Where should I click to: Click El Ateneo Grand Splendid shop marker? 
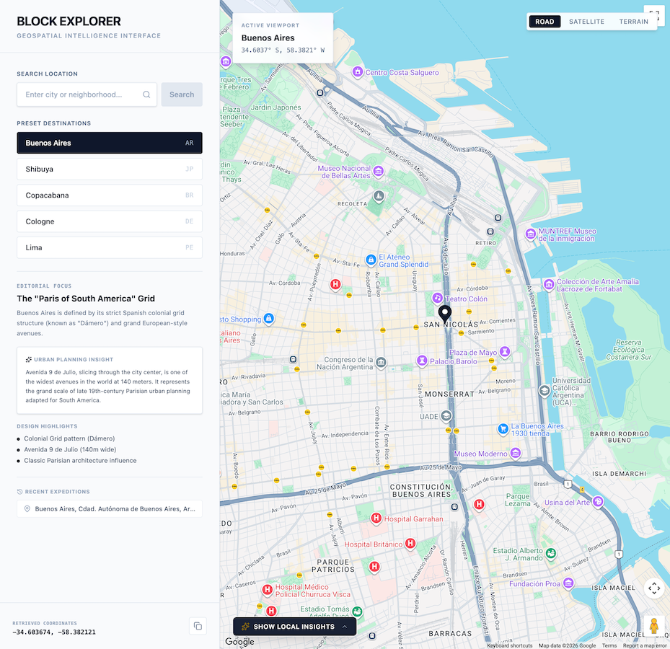click(371, 260)
